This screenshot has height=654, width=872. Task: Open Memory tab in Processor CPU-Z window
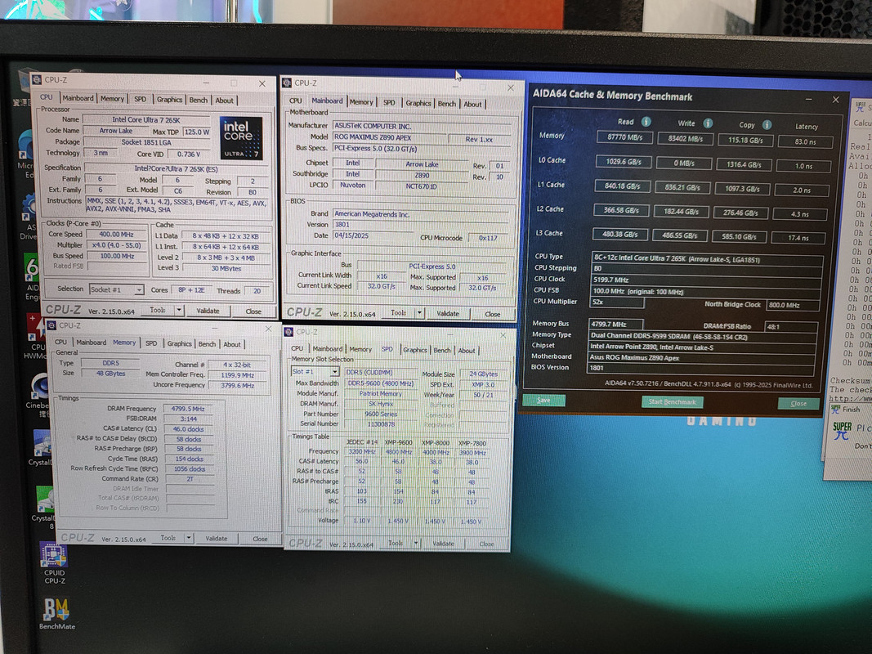coord(112,98)
